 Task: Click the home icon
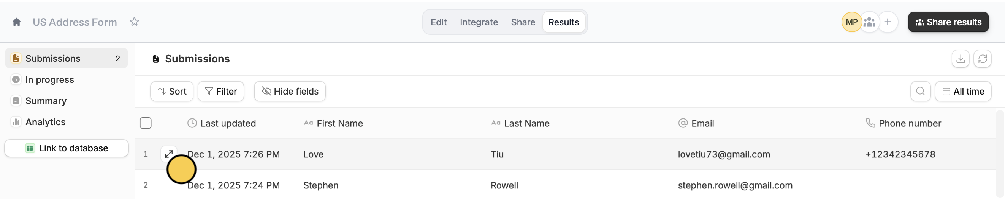[x=16, y=22]
